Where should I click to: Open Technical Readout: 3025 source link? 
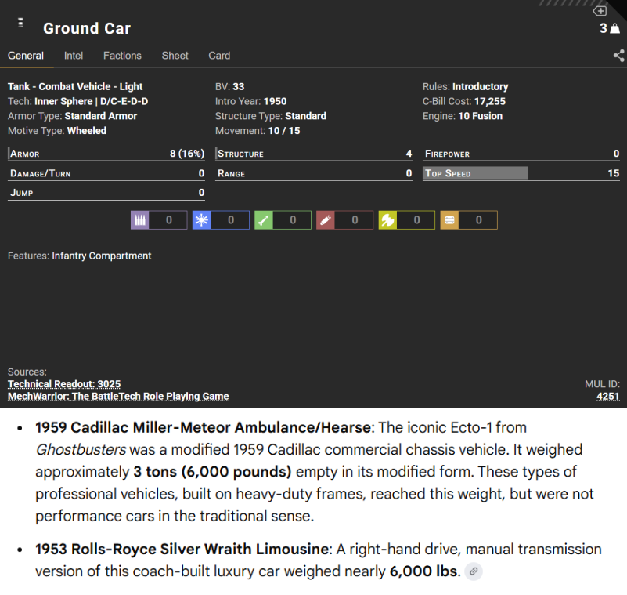pyautogui.click(x=64, y=384)
